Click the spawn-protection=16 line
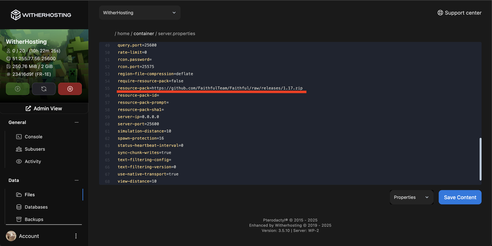 [x=141, y=138]
